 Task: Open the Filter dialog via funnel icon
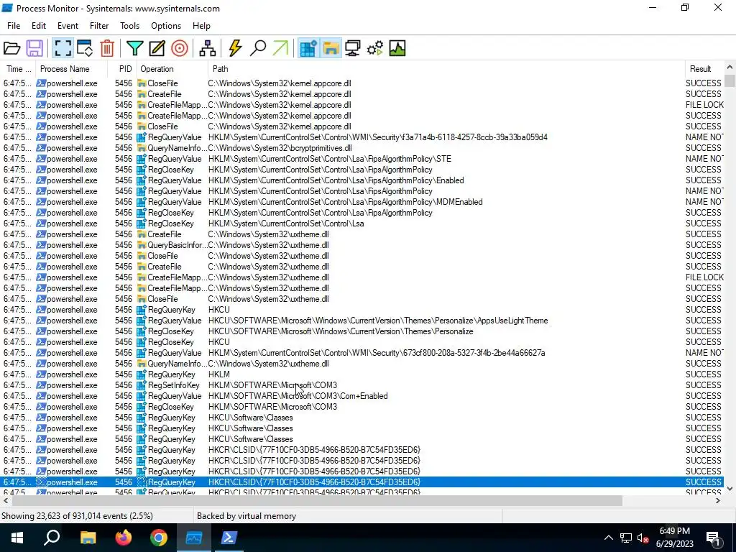click(x=134, y=48)
